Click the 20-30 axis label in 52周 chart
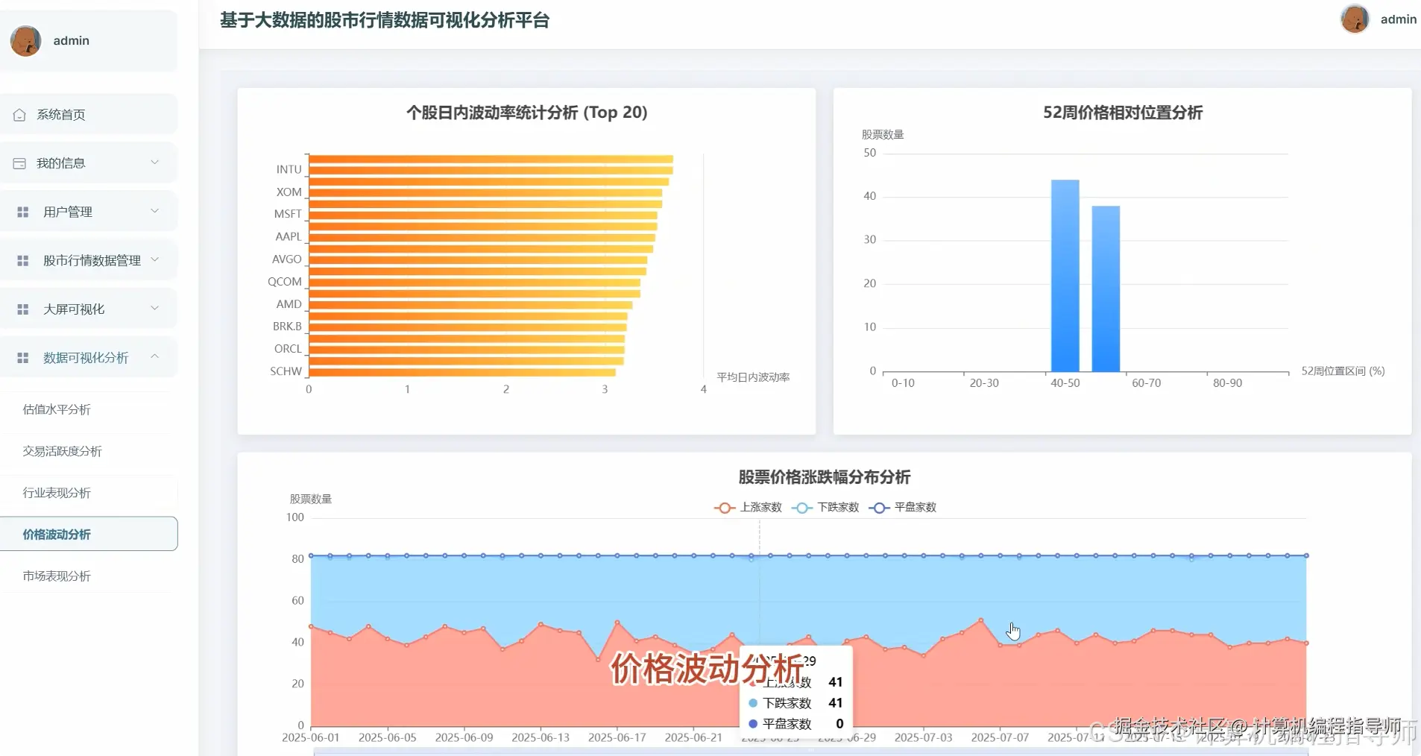The height and width of the screenshot is (756, 1421). 984,383
